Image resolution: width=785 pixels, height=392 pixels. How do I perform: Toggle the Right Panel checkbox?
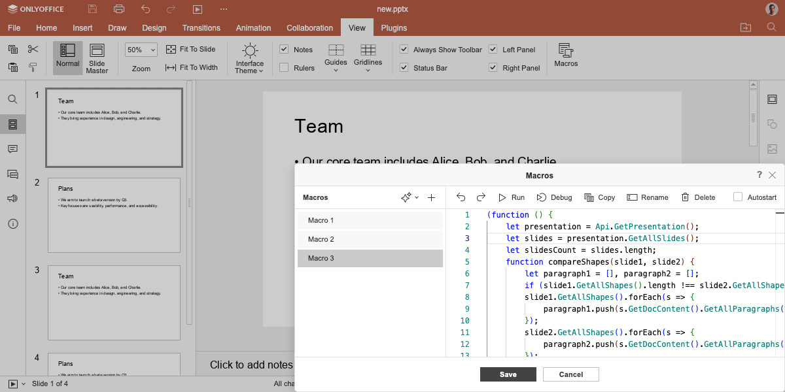pyautogui.click(x=493, y=67)
